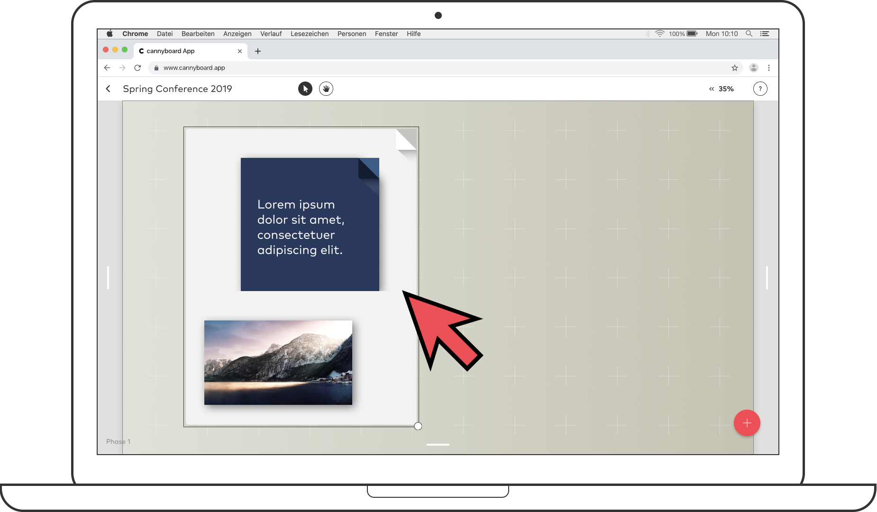
Task: Reload the page
Action: pyautogui.click(x=137, y=68)
